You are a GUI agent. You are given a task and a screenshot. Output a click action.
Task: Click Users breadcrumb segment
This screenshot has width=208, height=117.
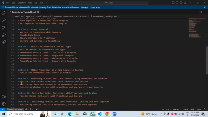[16, 16]
